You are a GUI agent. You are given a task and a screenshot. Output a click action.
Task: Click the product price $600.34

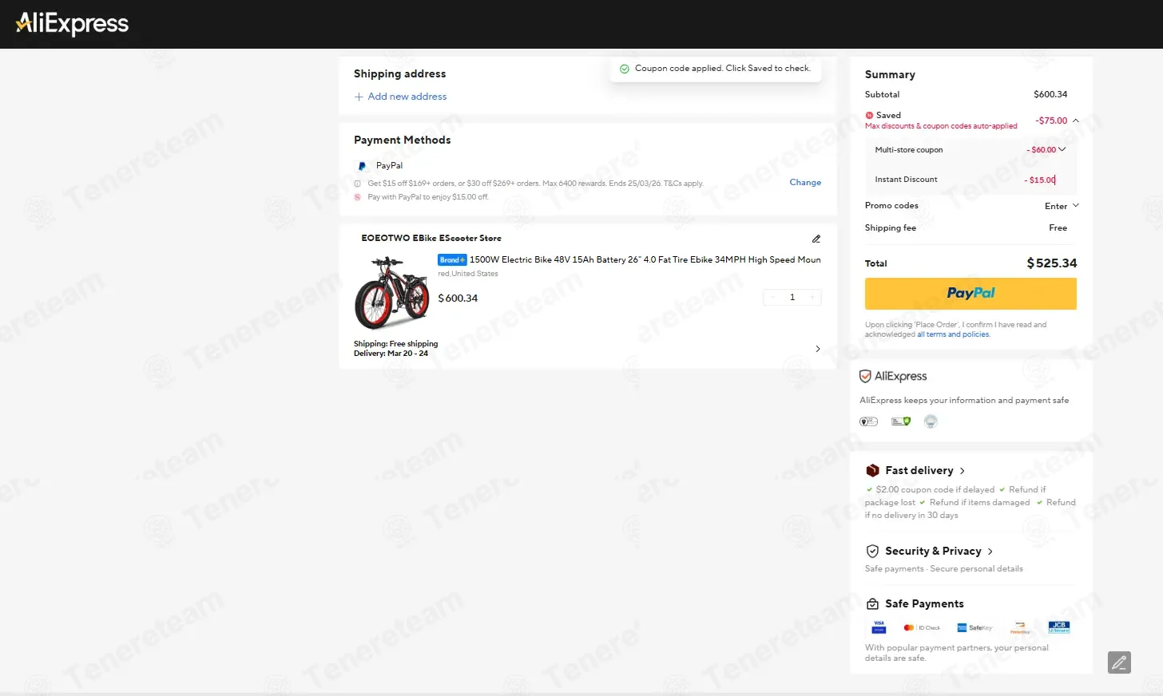tap(458, 299)
